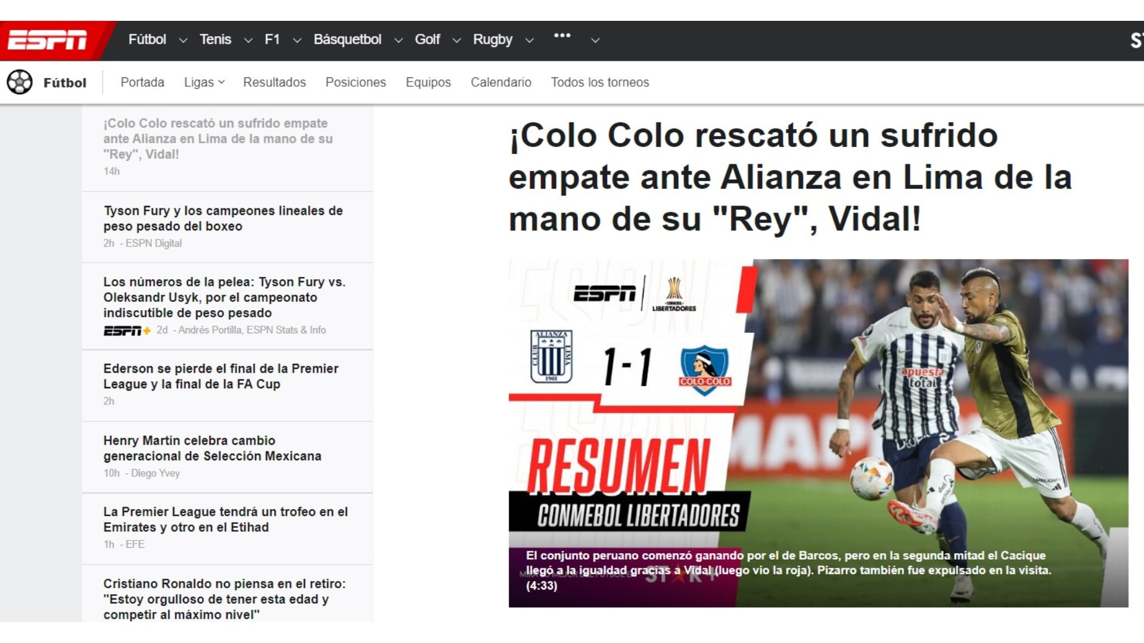Expand the Rugby dropdown chevron
The height and width of the screenshot is (643, 1144).
529,40
